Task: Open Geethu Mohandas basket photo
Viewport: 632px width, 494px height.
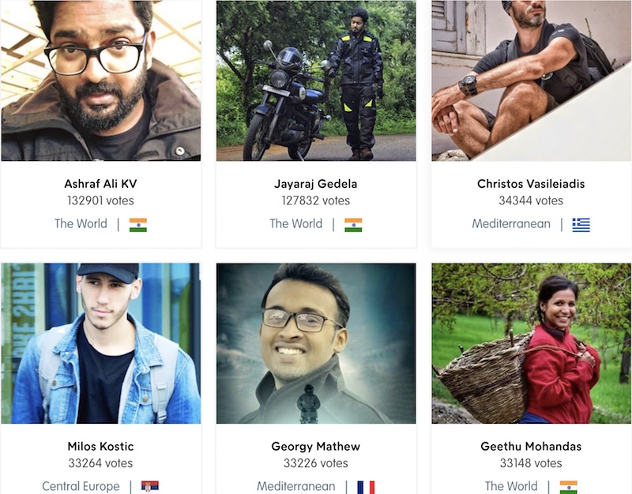Action: coord(531,343)
